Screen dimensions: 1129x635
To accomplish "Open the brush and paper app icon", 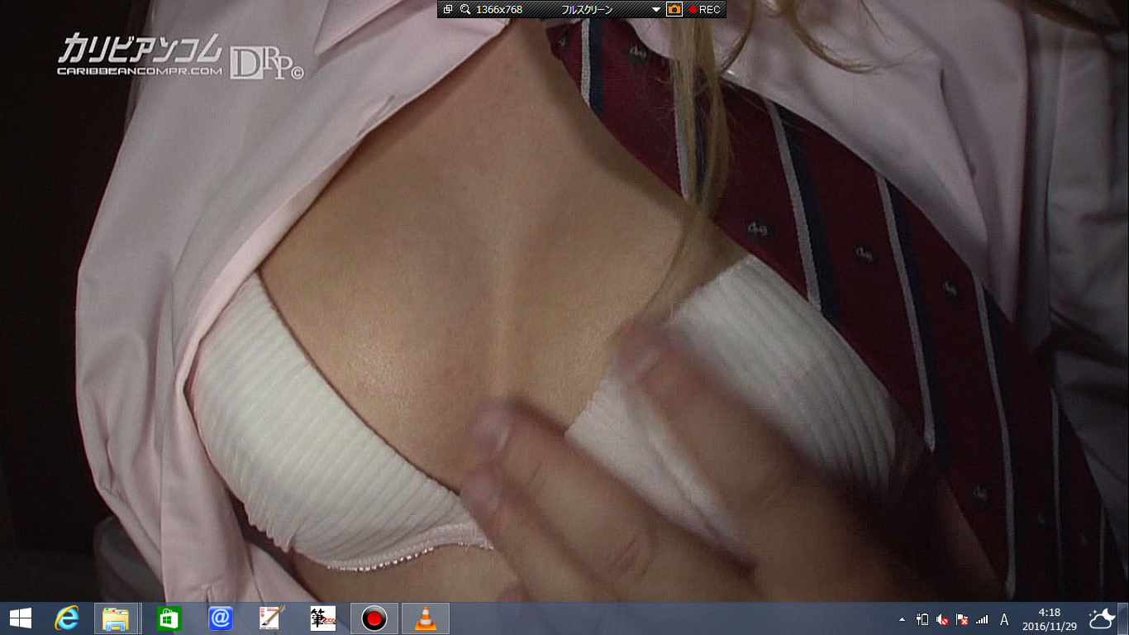I will (272, 618).
